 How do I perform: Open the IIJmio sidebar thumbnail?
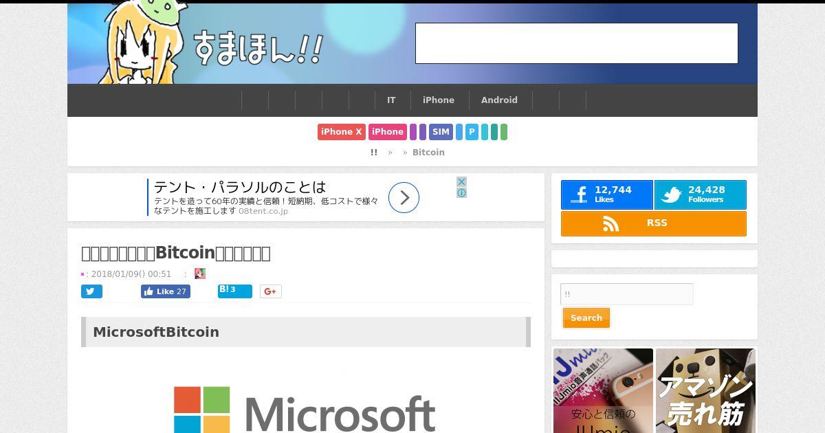point(603,390)
